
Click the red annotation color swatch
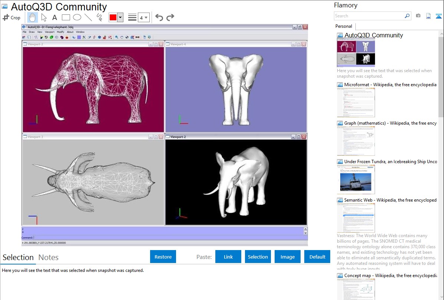click(113, 17)
